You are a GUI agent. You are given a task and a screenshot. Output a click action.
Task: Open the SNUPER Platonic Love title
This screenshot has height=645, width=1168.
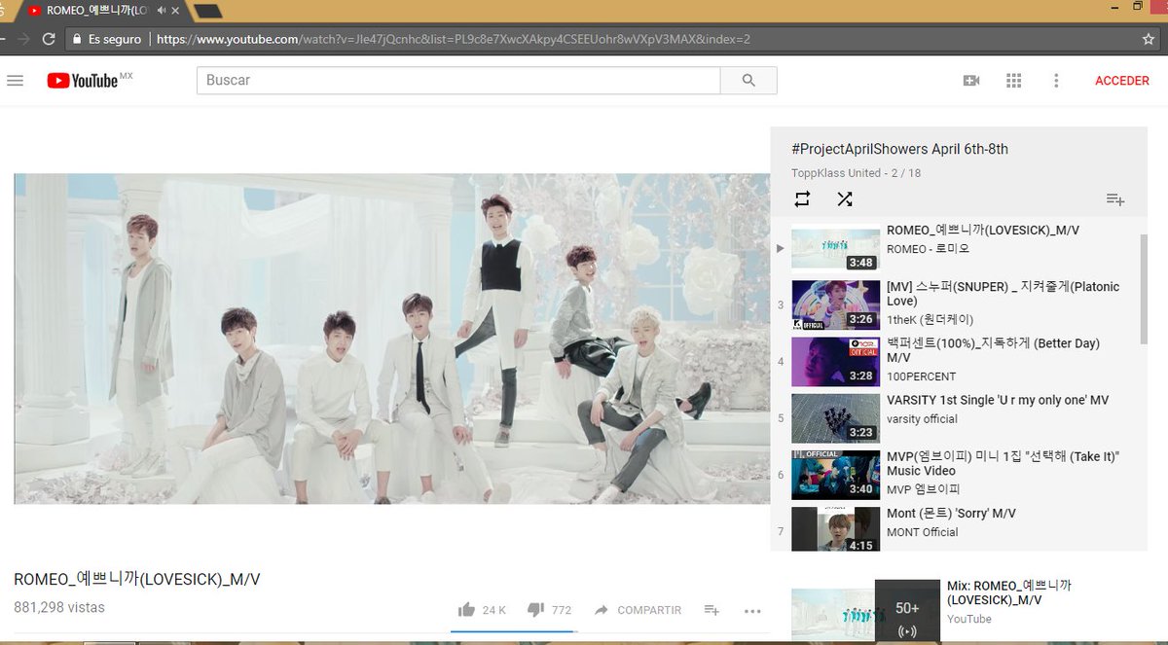(x=1003, y=294)
